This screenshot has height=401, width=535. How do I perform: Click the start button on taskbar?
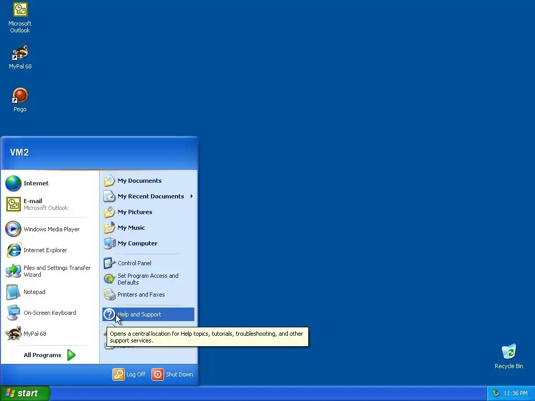[25, 394]
